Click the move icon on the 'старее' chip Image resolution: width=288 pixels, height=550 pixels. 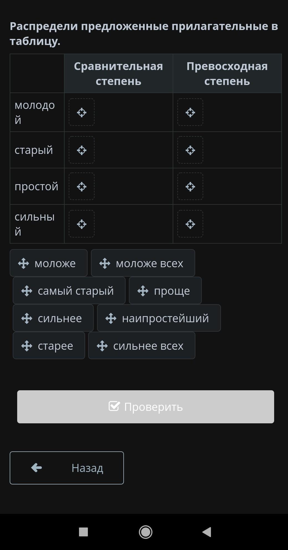(x=27, y=346)
